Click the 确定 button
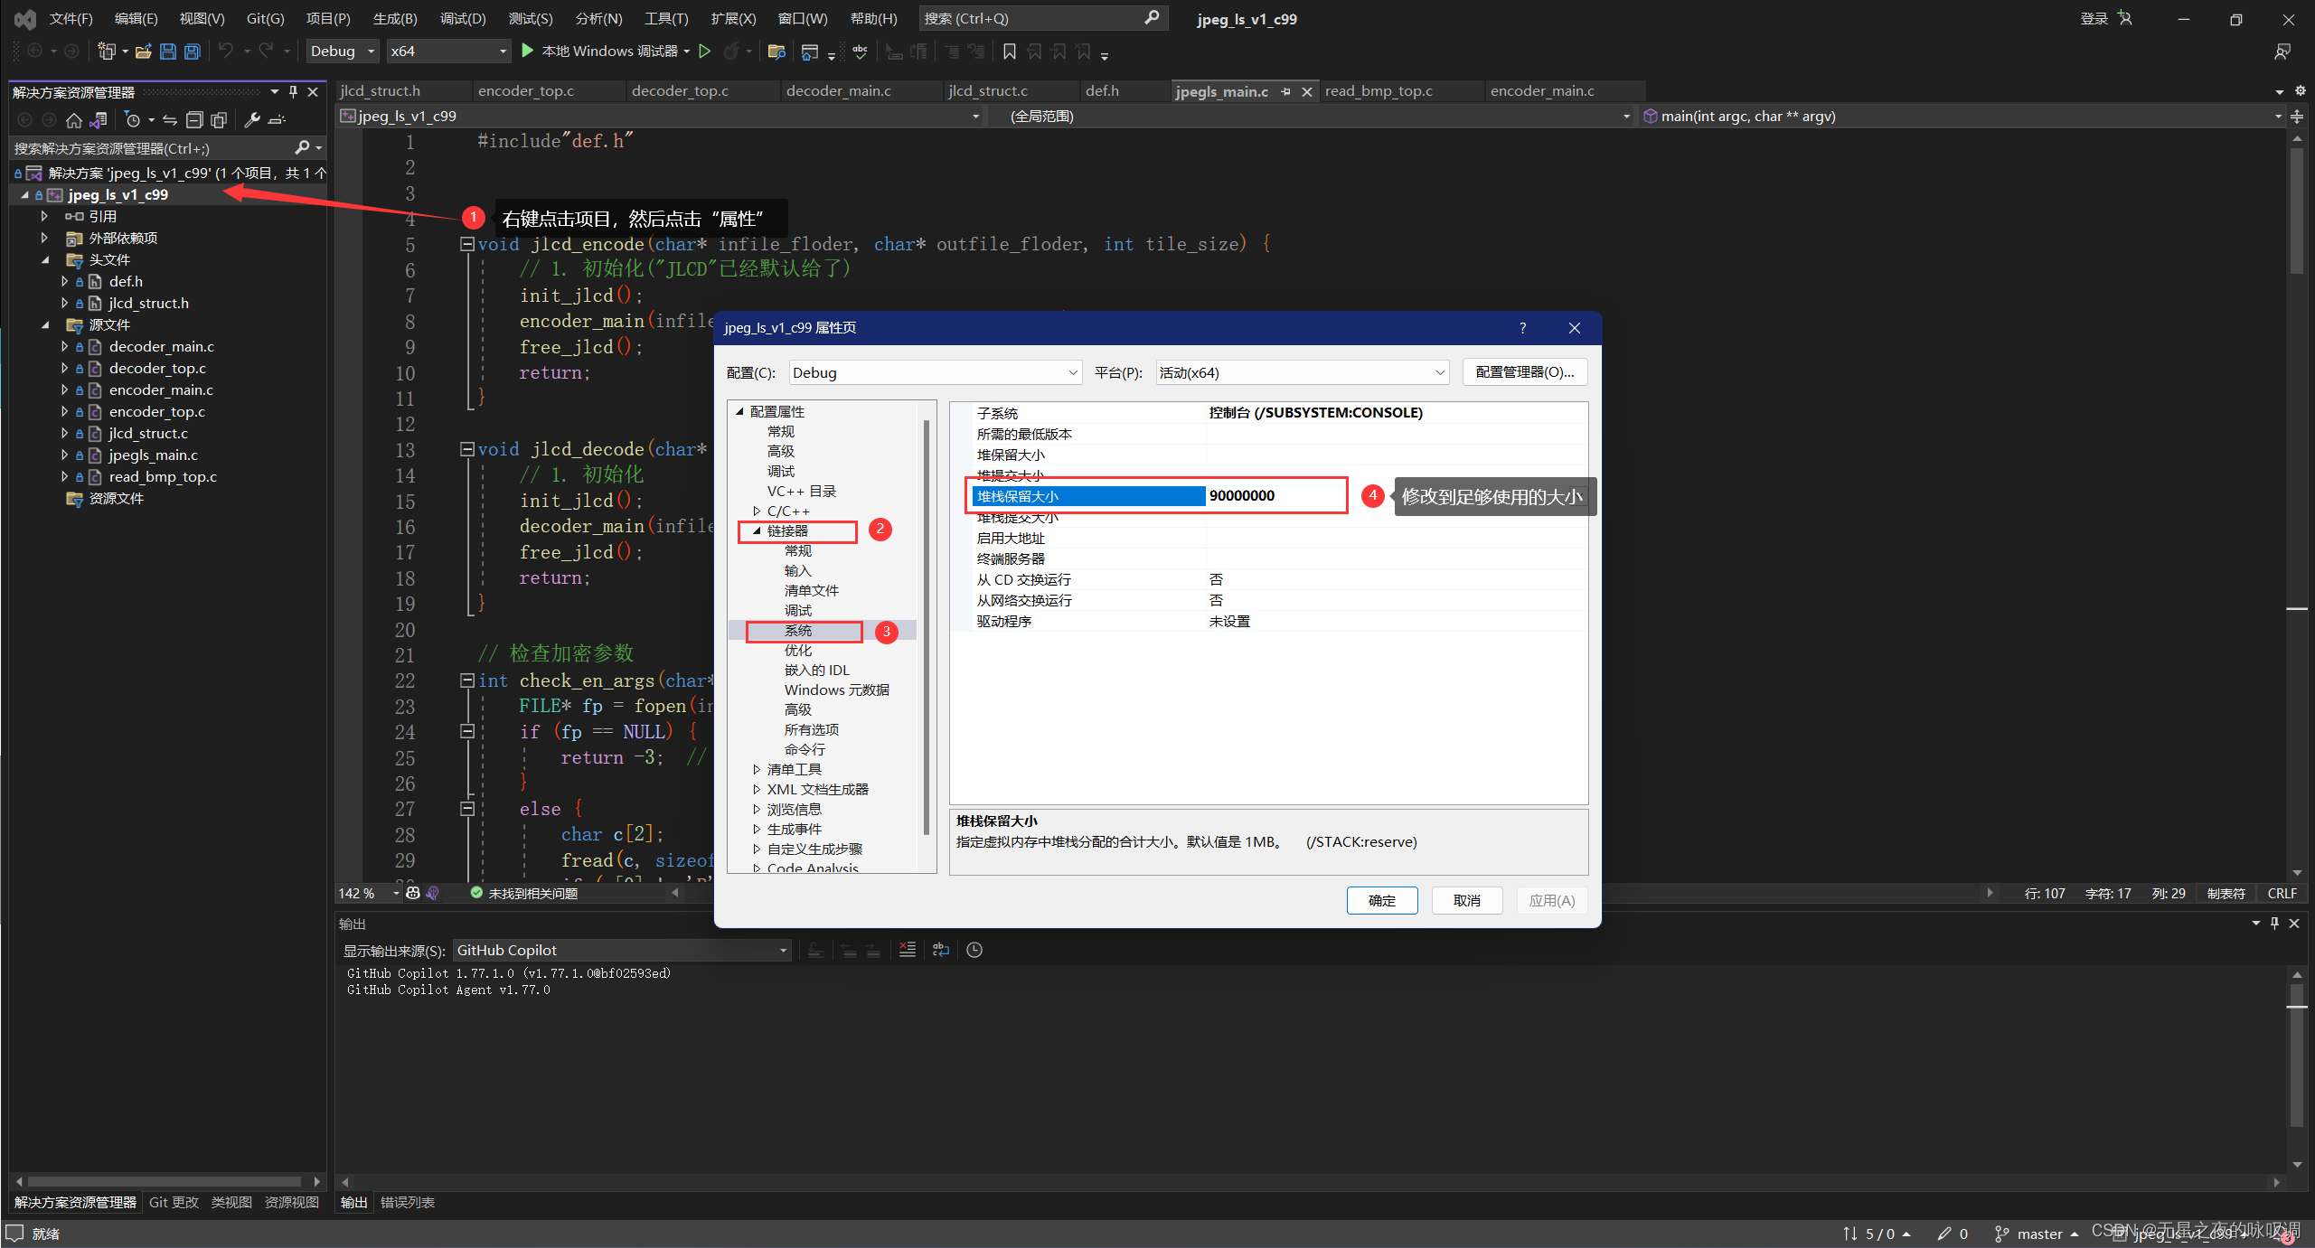This screenshot has width=2315, height=1248. point(1381,900)
